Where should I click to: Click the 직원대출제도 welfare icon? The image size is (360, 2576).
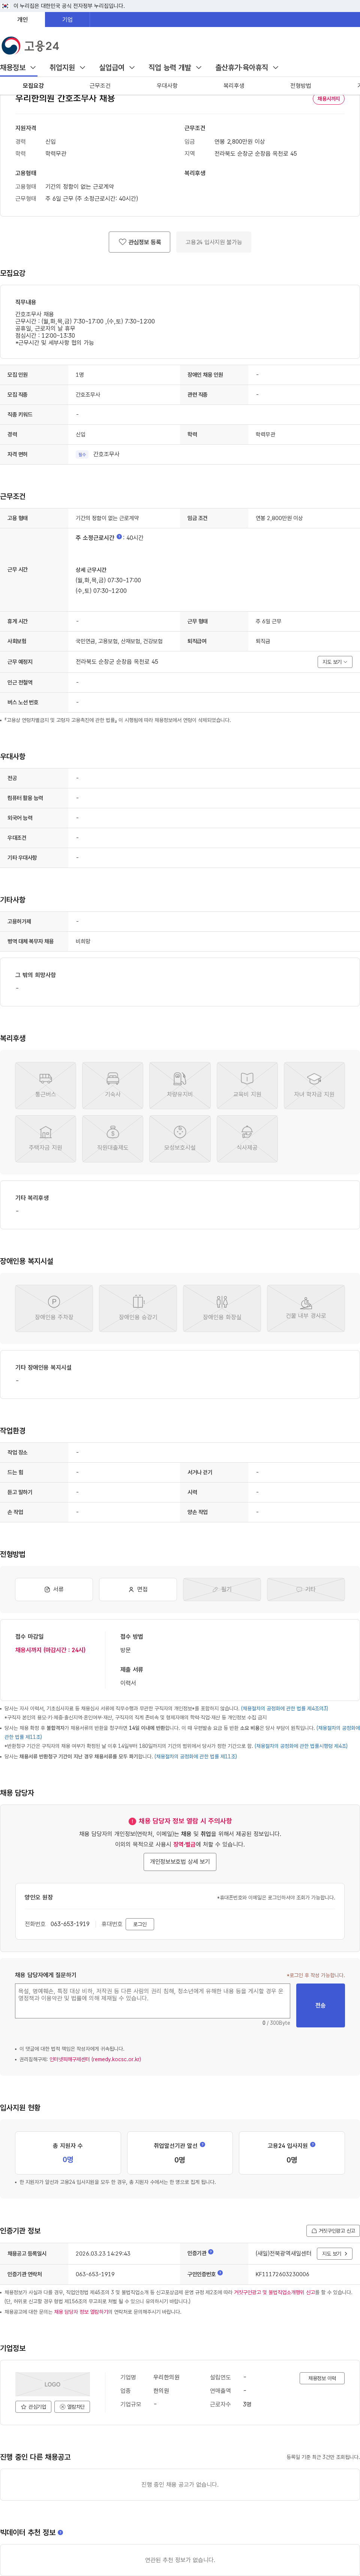tap(113, 1138)
